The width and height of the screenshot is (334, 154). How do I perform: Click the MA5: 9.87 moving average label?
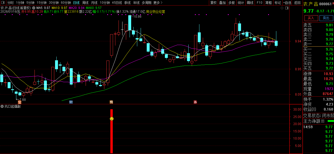[43, 8]
